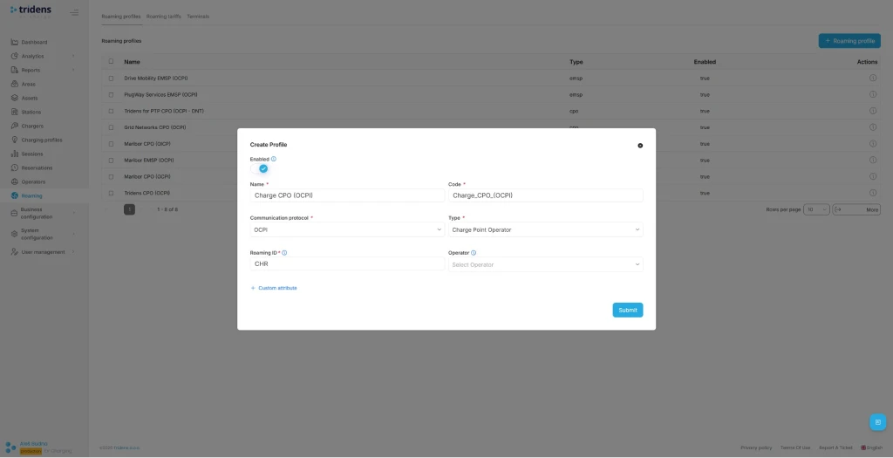Click the Dashboard icon in sidebar
893x458 pixels.
pos(15,42)
